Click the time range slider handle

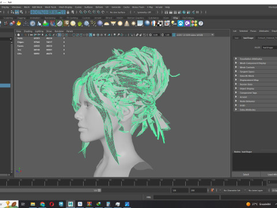(99, 190)
